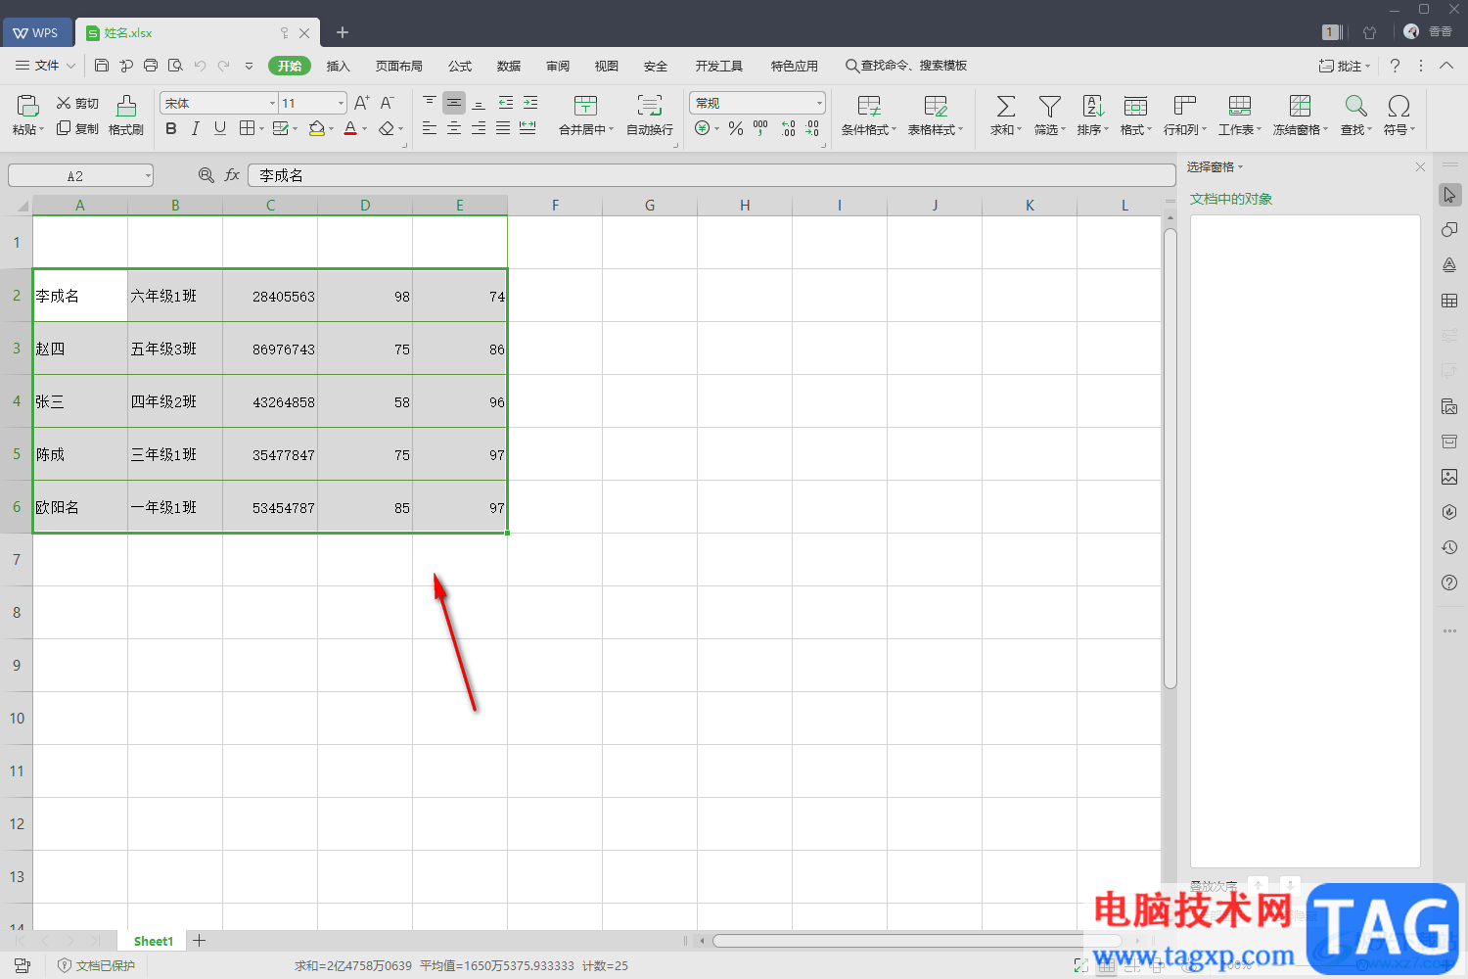The image size is (1468, 979).
Task: Toggle center horizontal alignment
Action: pyautogui.click(x=454, y=128)
